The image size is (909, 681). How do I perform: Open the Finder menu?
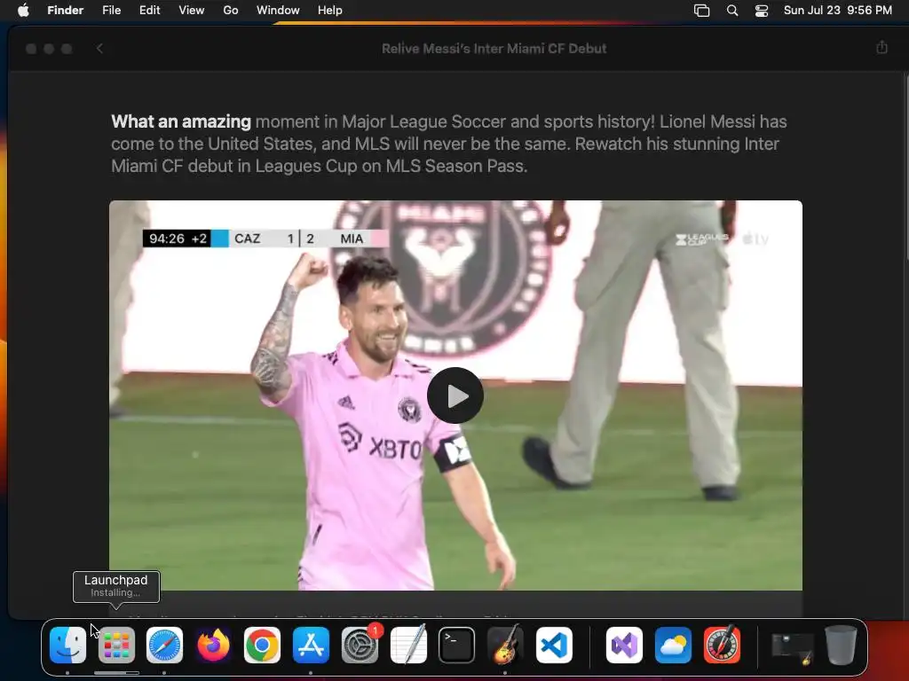pyautogui.click(x=66, y=11)
